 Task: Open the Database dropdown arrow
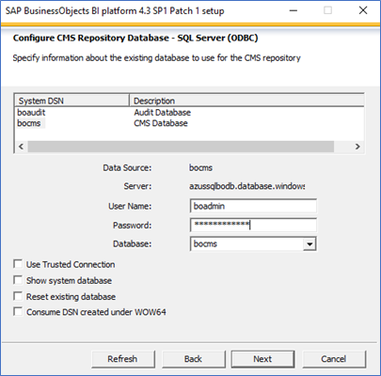click(310, 243)
